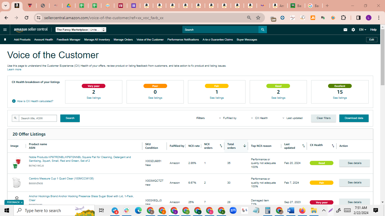Expand the CX Health filter
The height and width of the screenshot is (216, 385).
click(x=259, y=118)
